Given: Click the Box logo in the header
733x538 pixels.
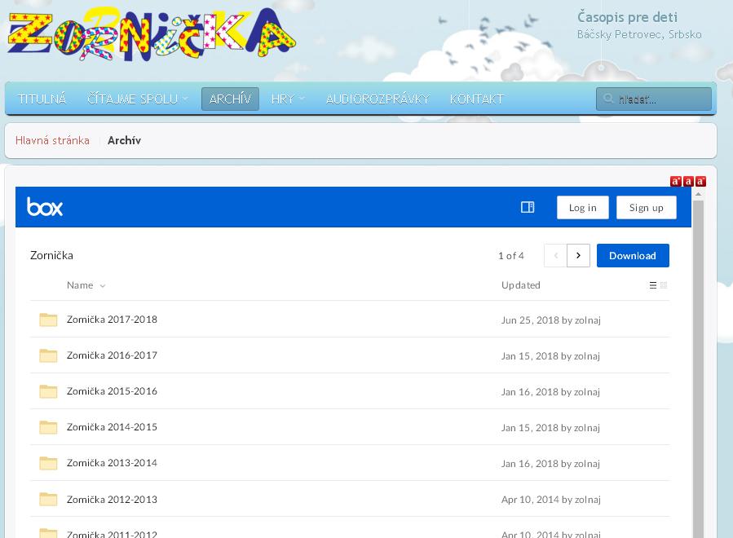Looking at the screenshot, I should tap(45, 207).
